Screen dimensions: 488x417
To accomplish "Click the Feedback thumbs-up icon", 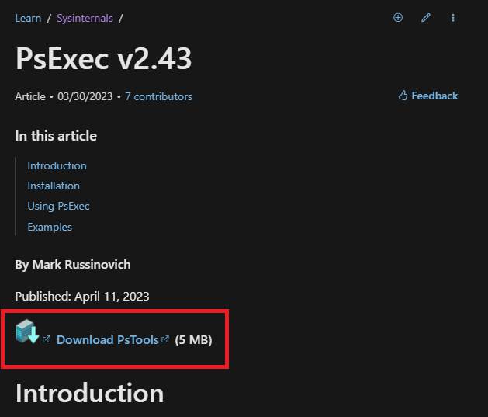I will pos(403,96).
